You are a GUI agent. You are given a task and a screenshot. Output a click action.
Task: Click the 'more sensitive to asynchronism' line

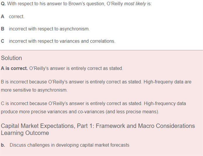[x=34, y=90]
